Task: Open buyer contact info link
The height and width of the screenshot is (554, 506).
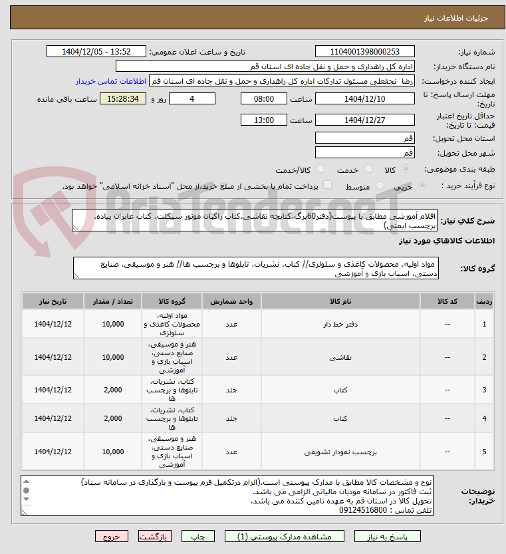Action: [x=110, y=81]
